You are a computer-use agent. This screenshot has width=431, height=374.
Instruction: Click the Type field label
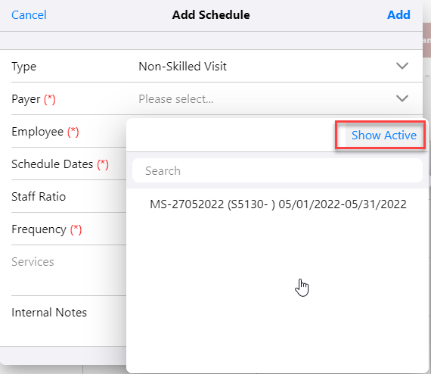click(x=24, y=67)
